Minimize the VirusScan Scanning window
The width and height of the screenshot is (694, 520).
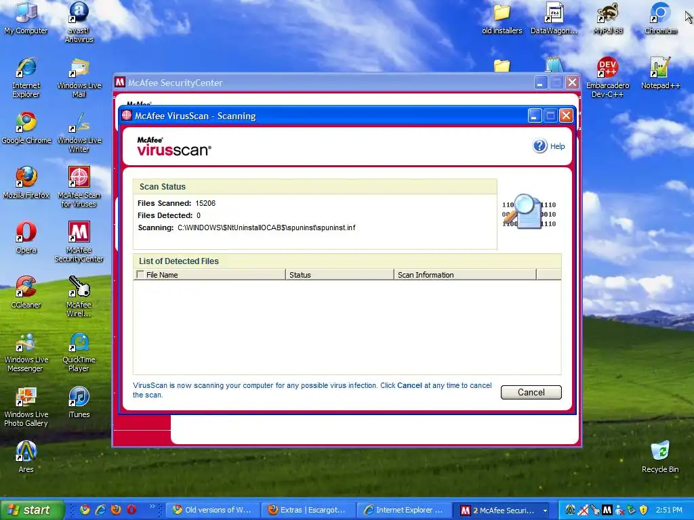point(534,116)
